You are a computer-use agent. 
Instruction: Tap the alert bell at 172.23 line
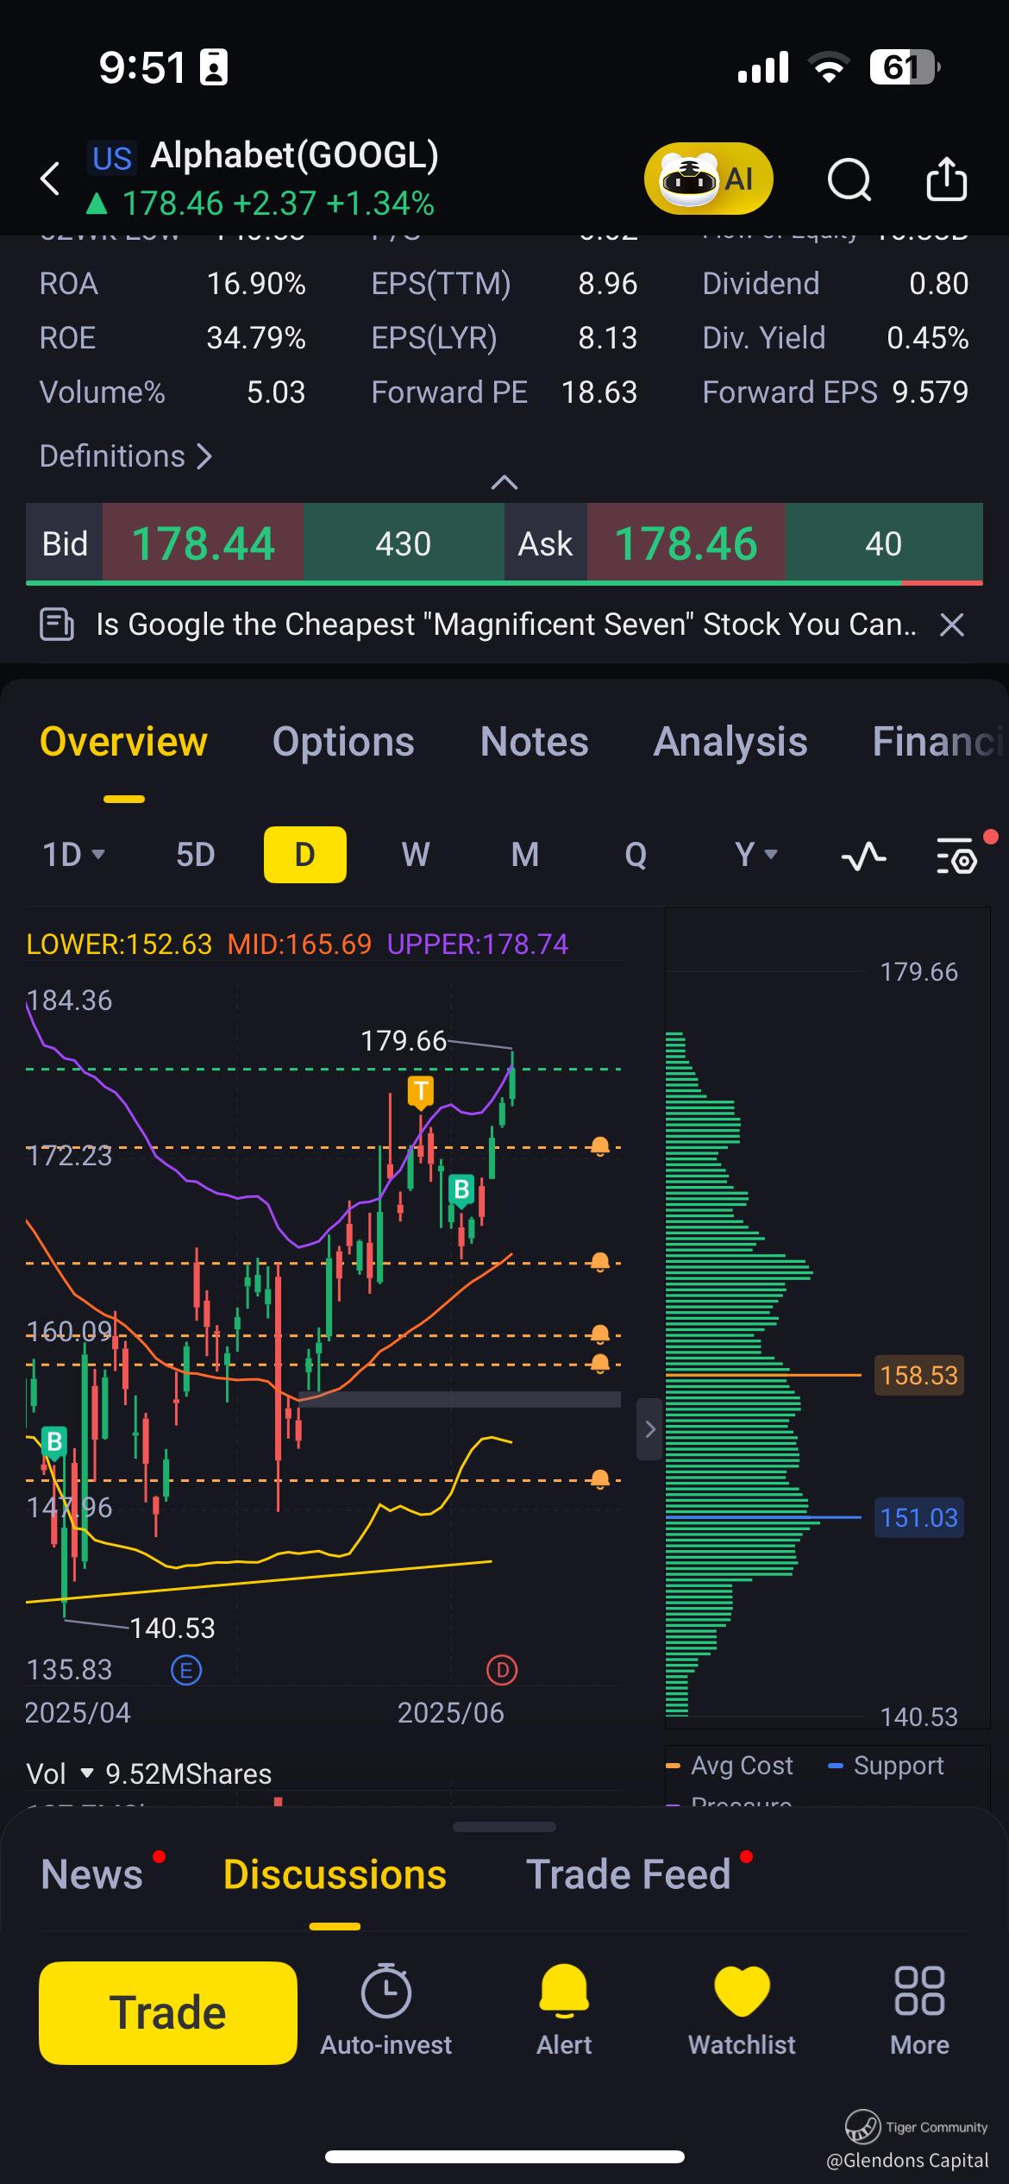[599, 1146]
